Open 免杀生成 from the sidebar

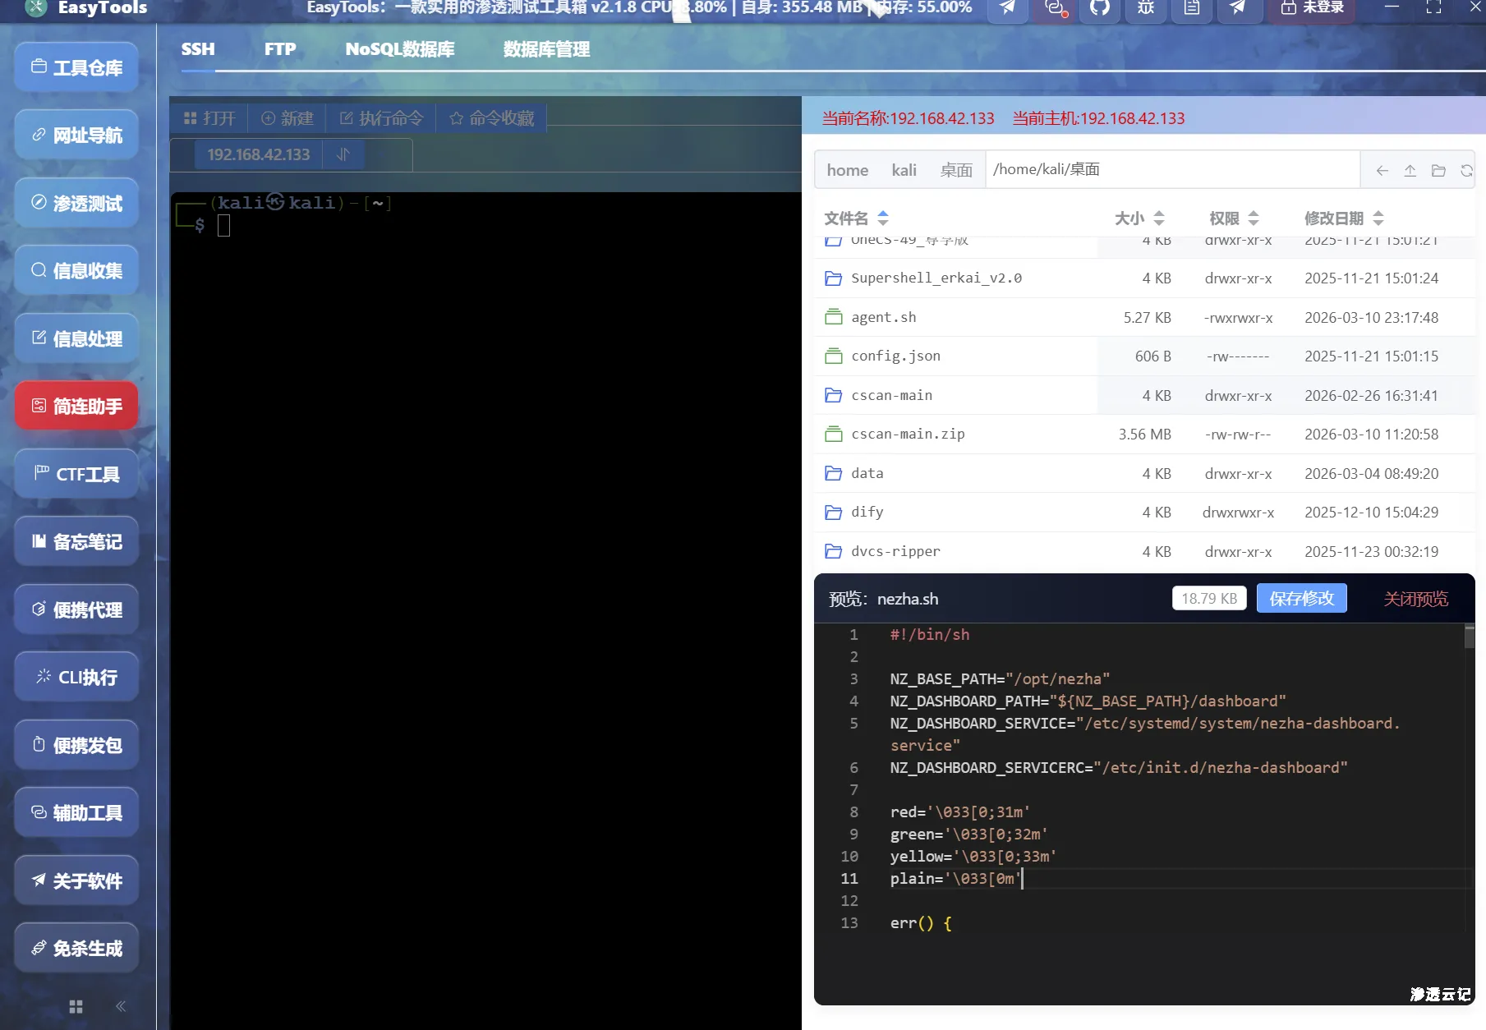click(x=76, y=947)
